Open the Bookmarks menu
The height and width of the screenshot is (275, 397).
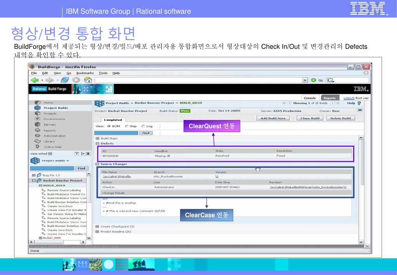(85, 73)
